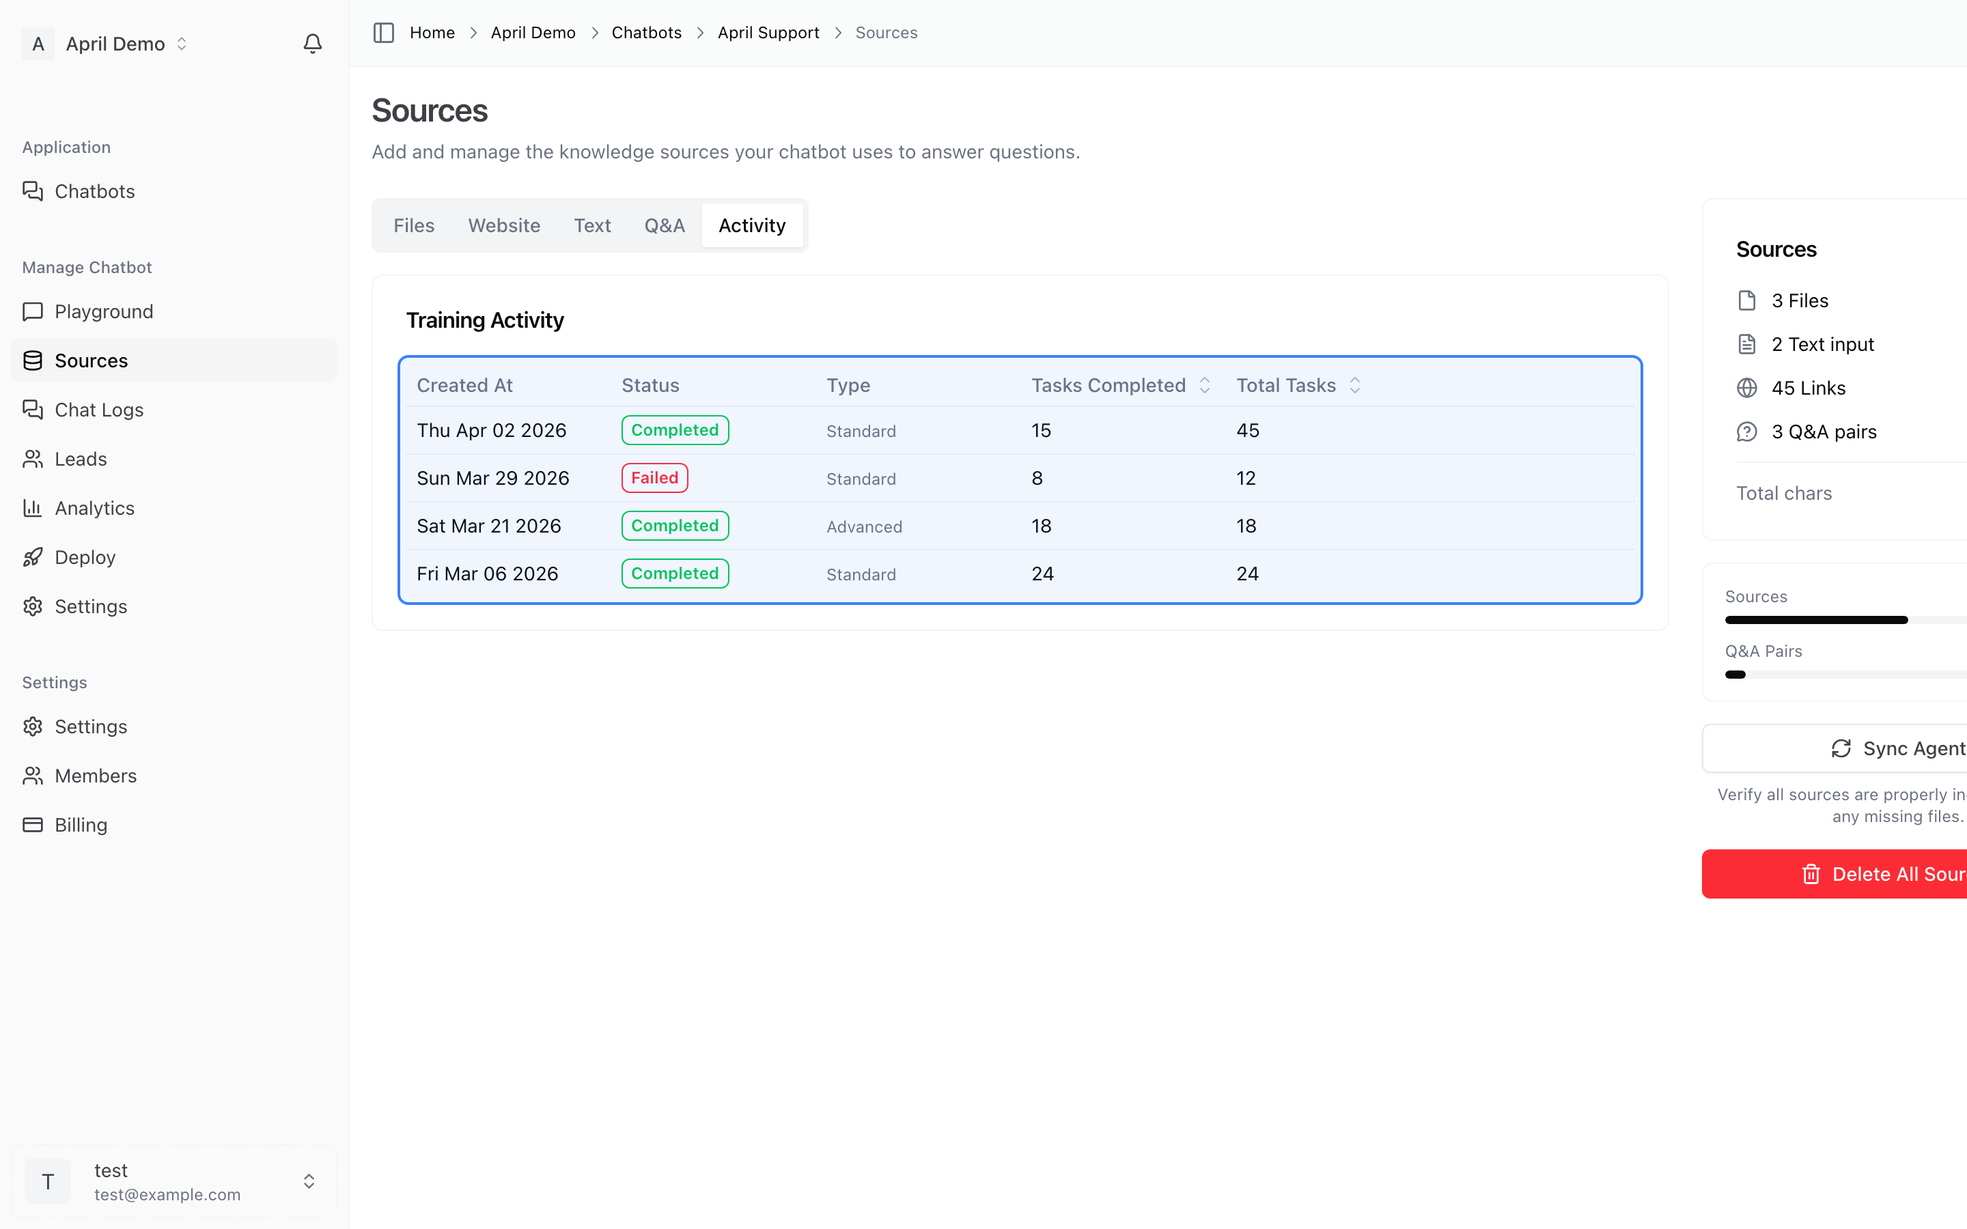
Task: Open Chat Logs in sidebar
Action: [174, 410]
